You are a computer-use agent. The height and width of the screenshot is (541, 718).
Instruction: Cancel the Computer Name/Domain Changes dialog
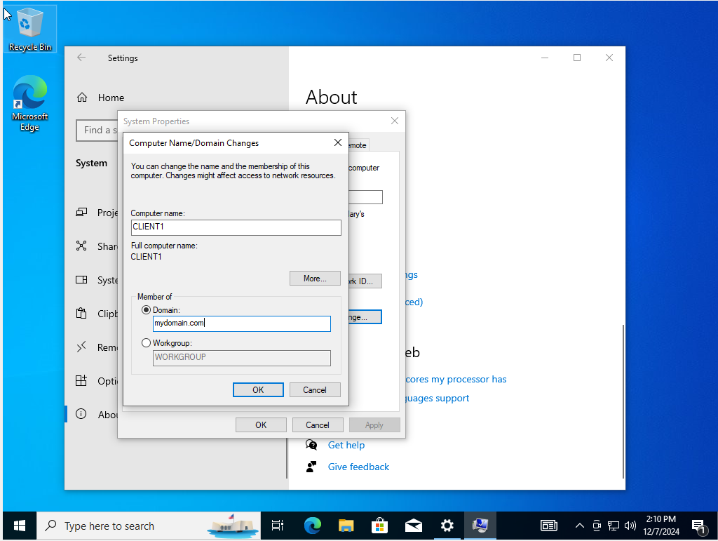(315, 390)
